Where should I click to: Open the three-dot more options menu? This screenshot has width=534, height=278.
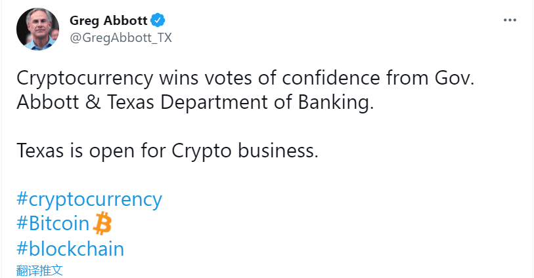click(x=510, y=20)
